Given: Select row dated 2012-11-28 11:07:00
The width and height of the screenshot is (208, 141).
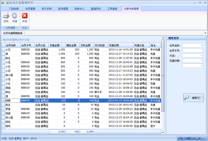Looking at the screenshot, I should [81, 58].
